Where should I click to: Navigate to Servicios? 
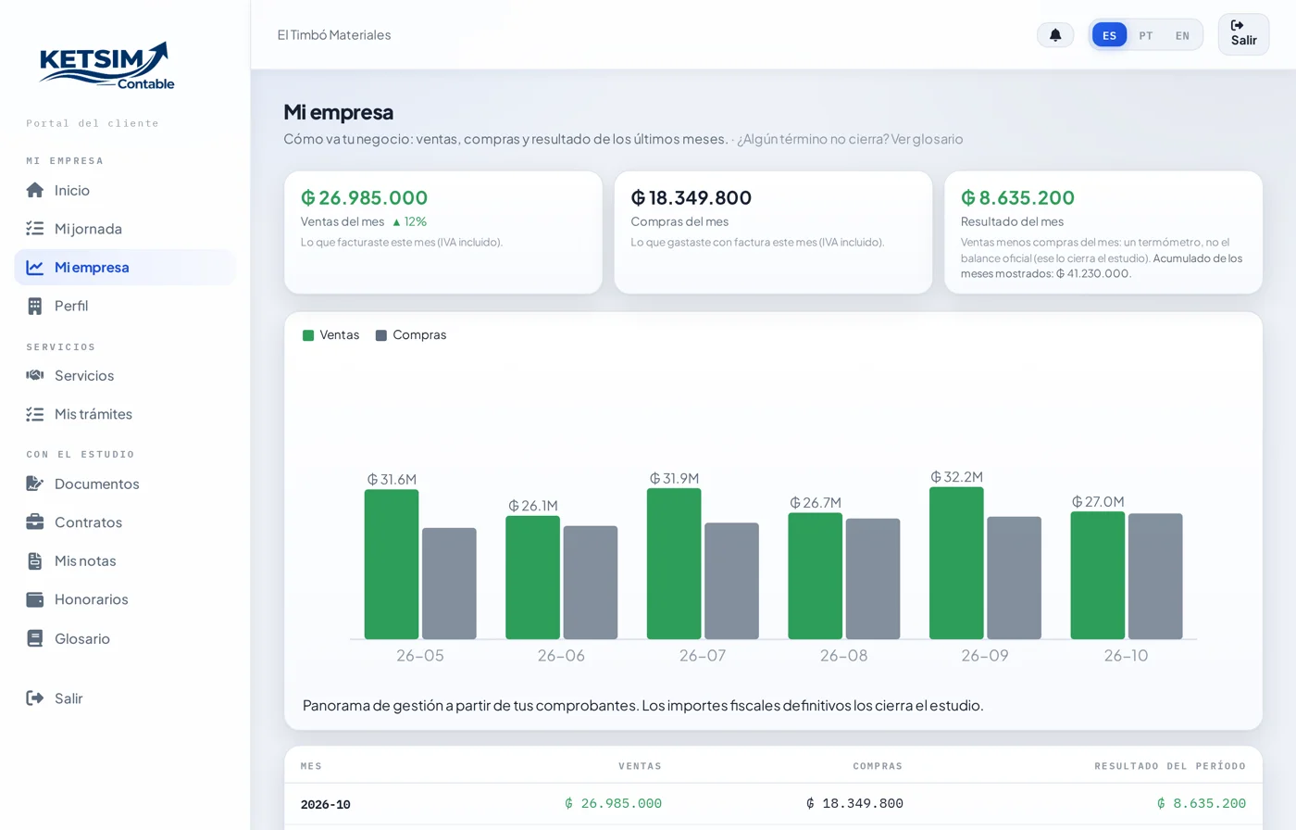pos(125,375)
